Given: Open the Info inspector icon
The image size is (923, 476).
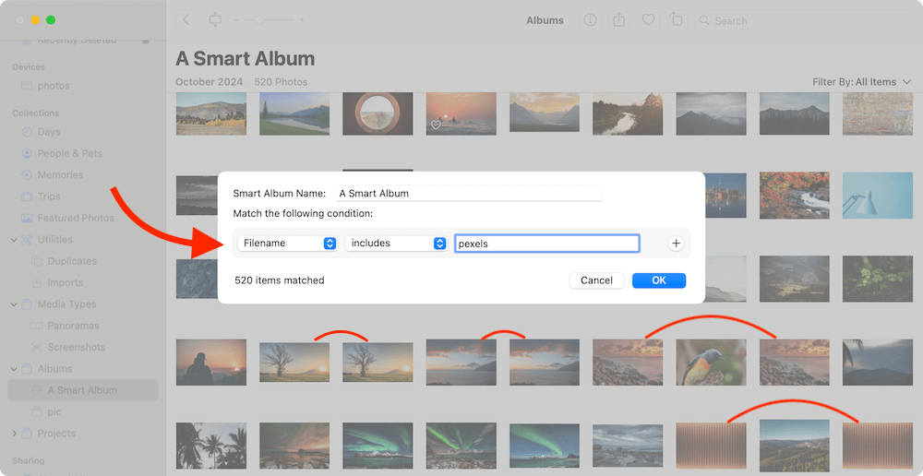Looking at the screenshot, I should click(x=590, y=20).
